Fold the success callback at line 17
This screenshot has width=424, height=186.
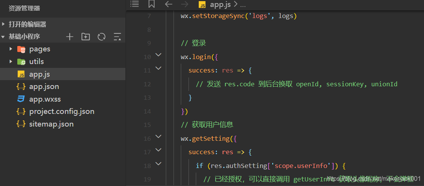[158, 150]
